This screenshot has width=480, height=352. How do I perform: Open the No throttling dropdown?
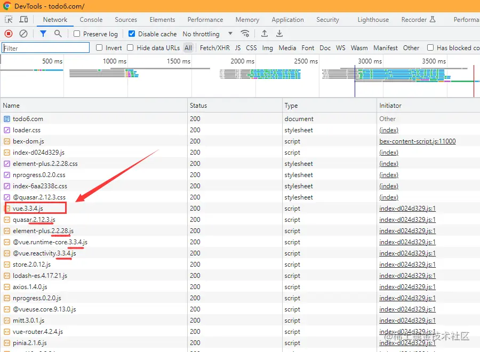tap(207, 34)
